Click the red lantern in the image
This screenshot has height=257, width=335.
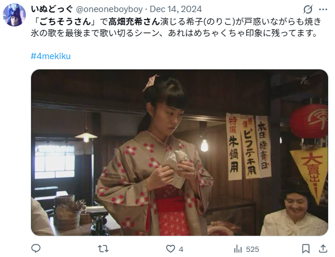click(309, 121)
